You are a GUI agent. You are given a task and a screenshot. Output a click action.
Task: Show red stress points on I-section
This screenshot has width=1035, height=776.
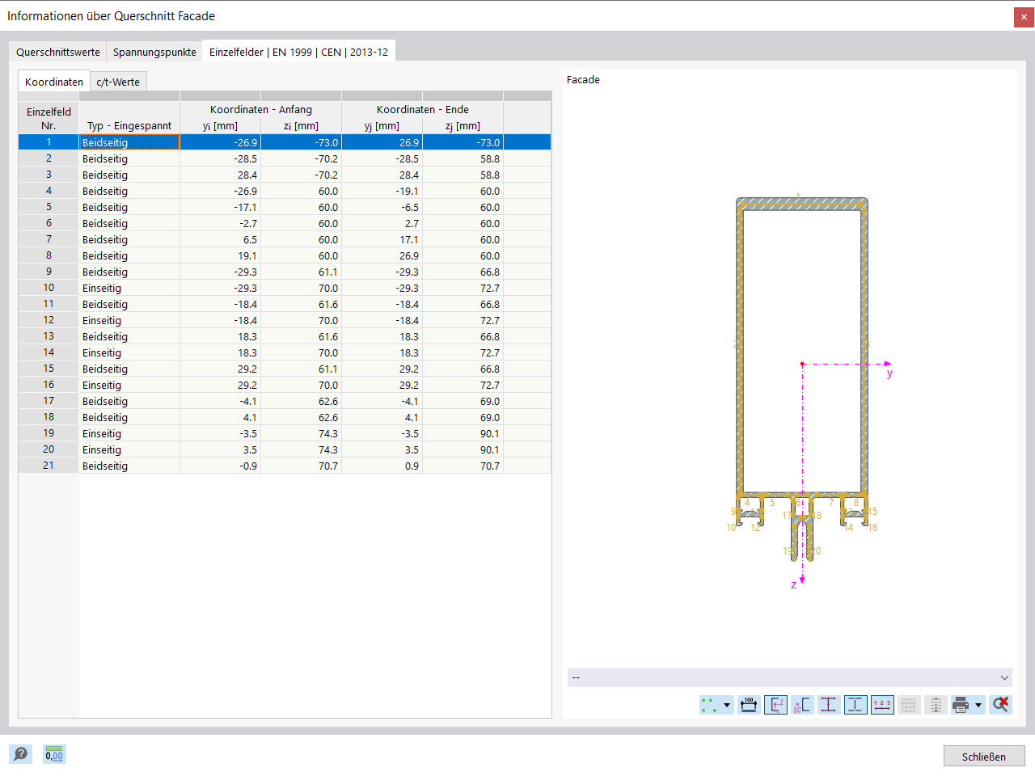point(829,705)
